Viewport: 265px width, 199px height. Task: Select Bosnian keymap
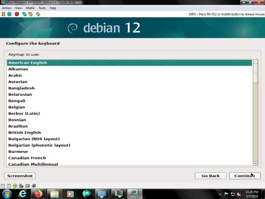click(129, 120)
